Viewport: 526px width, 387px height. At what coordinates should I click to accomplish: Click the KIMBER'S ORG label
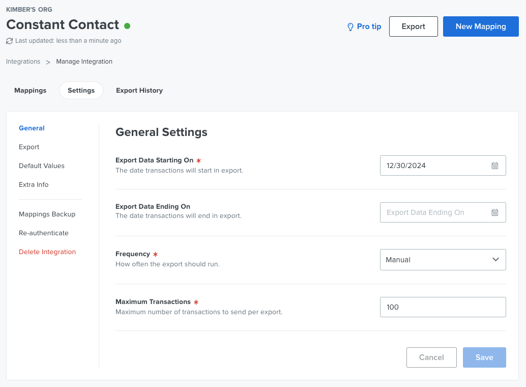click(x=29, y=9)
